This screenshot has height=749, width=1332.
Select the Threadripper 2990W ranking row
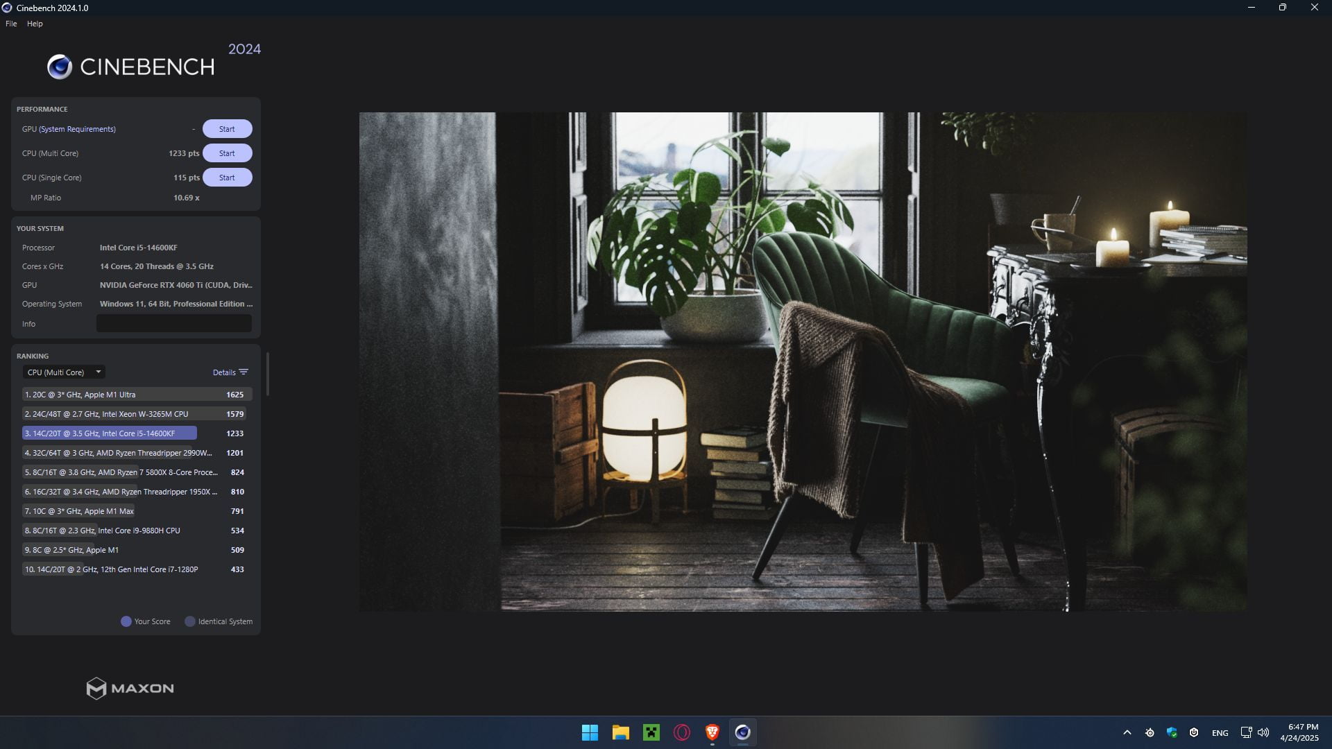(x=136, y=453)
